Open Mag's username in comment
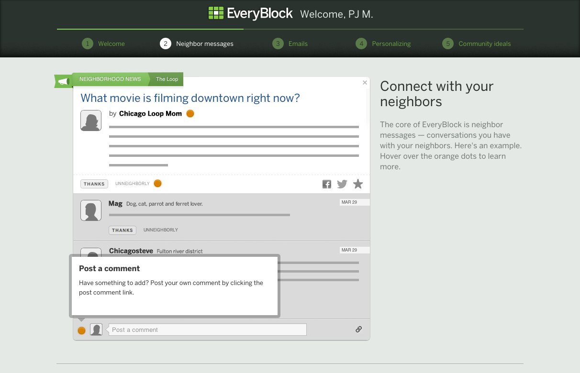 (115, 204)
